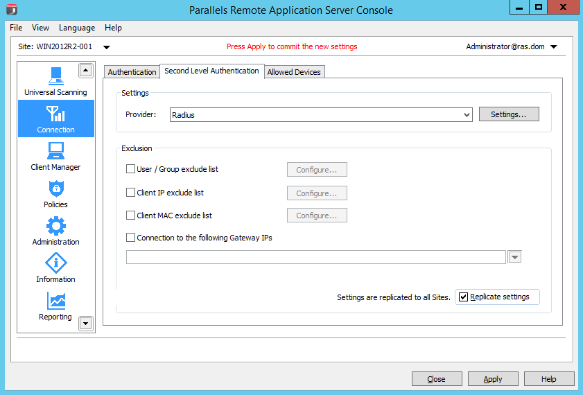Uncheck Replicate settings checkbox
Screen dimensions: 583x395
[x=463, y=297]
